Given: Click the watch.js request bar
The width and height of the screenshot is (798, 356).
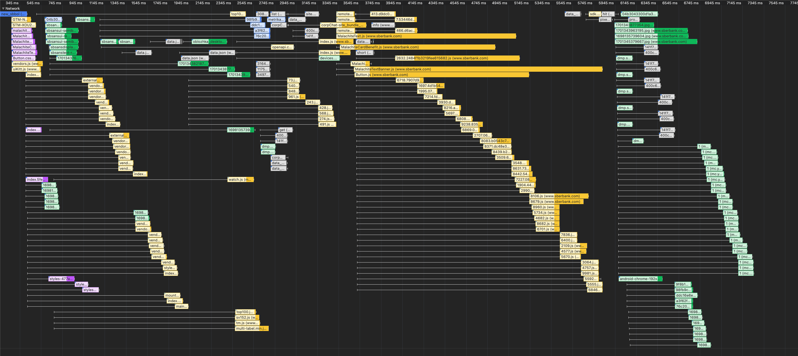Looking at the screenshot, I should click(x=240, y=179).
